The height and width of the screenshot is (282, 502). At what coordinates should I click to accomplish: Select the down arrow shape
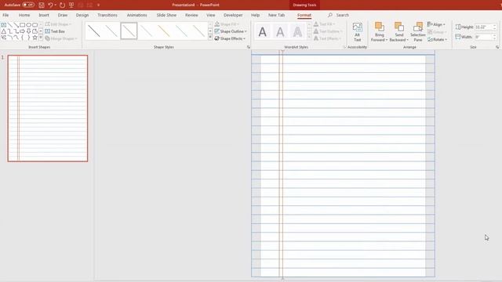(28, 31)
